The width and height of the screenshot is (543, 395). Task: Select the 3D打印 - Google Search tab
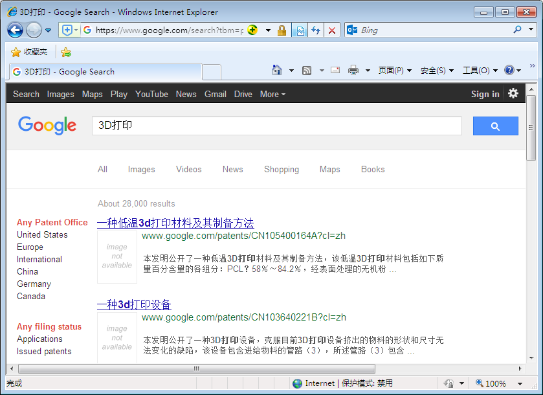point(105,72)
